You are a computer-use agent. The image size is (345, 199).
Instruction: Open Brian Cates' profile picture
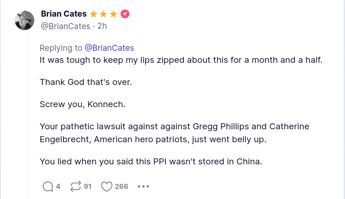click(25, 20)
